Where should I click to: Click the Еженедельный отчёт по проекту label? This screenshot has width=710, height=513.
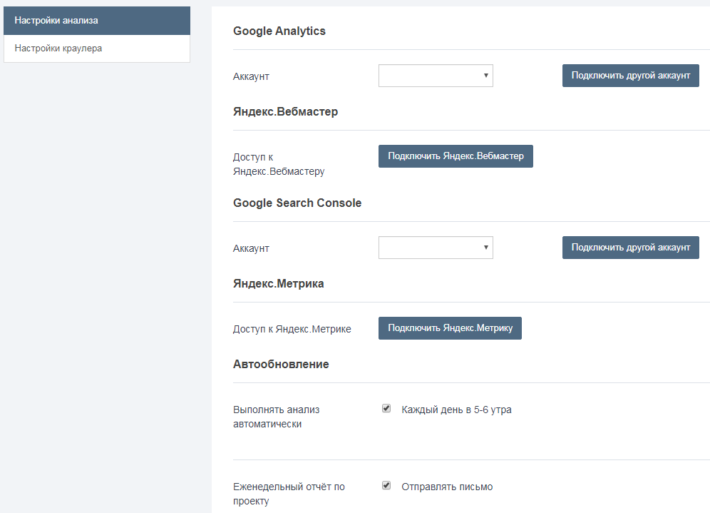tap(289, 494)
